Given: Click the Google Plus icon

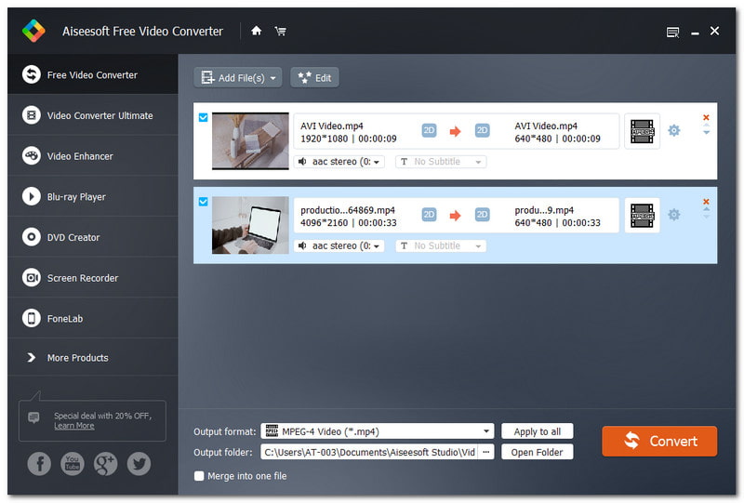Looking at the screenshot, I should tap(106, 464).
